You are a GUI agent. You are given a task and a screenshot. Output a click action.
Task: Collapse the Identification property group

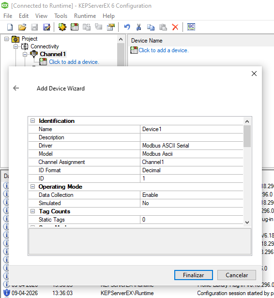coord(33,120)
